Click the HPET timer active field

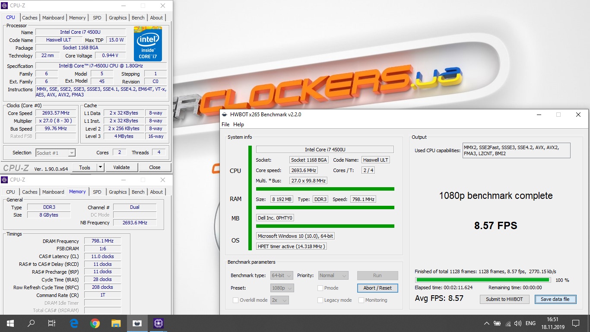292,246
